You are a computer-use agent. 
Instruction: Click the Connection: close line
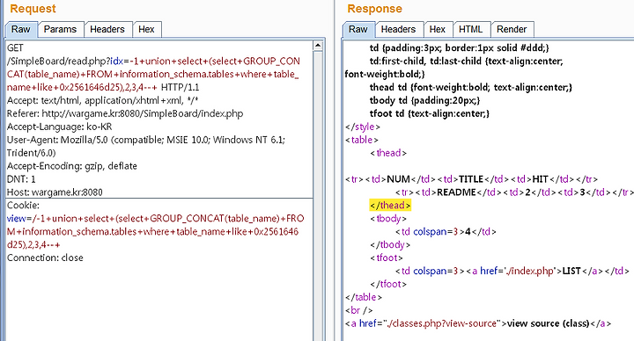tap(45, 258)
